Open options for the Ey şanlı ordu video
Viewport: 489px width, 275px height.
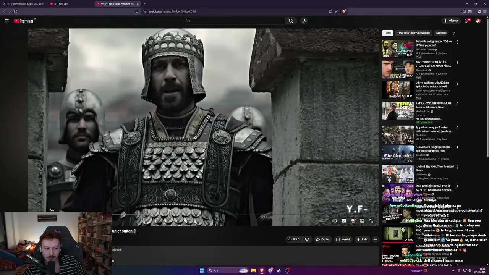pos(457,128)
